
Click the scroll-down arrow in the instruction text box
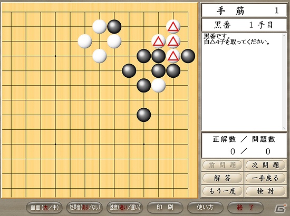284,128
